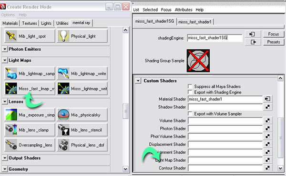The image size is (286, 176).
Task: Click the output connection icon below the input one
Action: [x=253, y=42]
